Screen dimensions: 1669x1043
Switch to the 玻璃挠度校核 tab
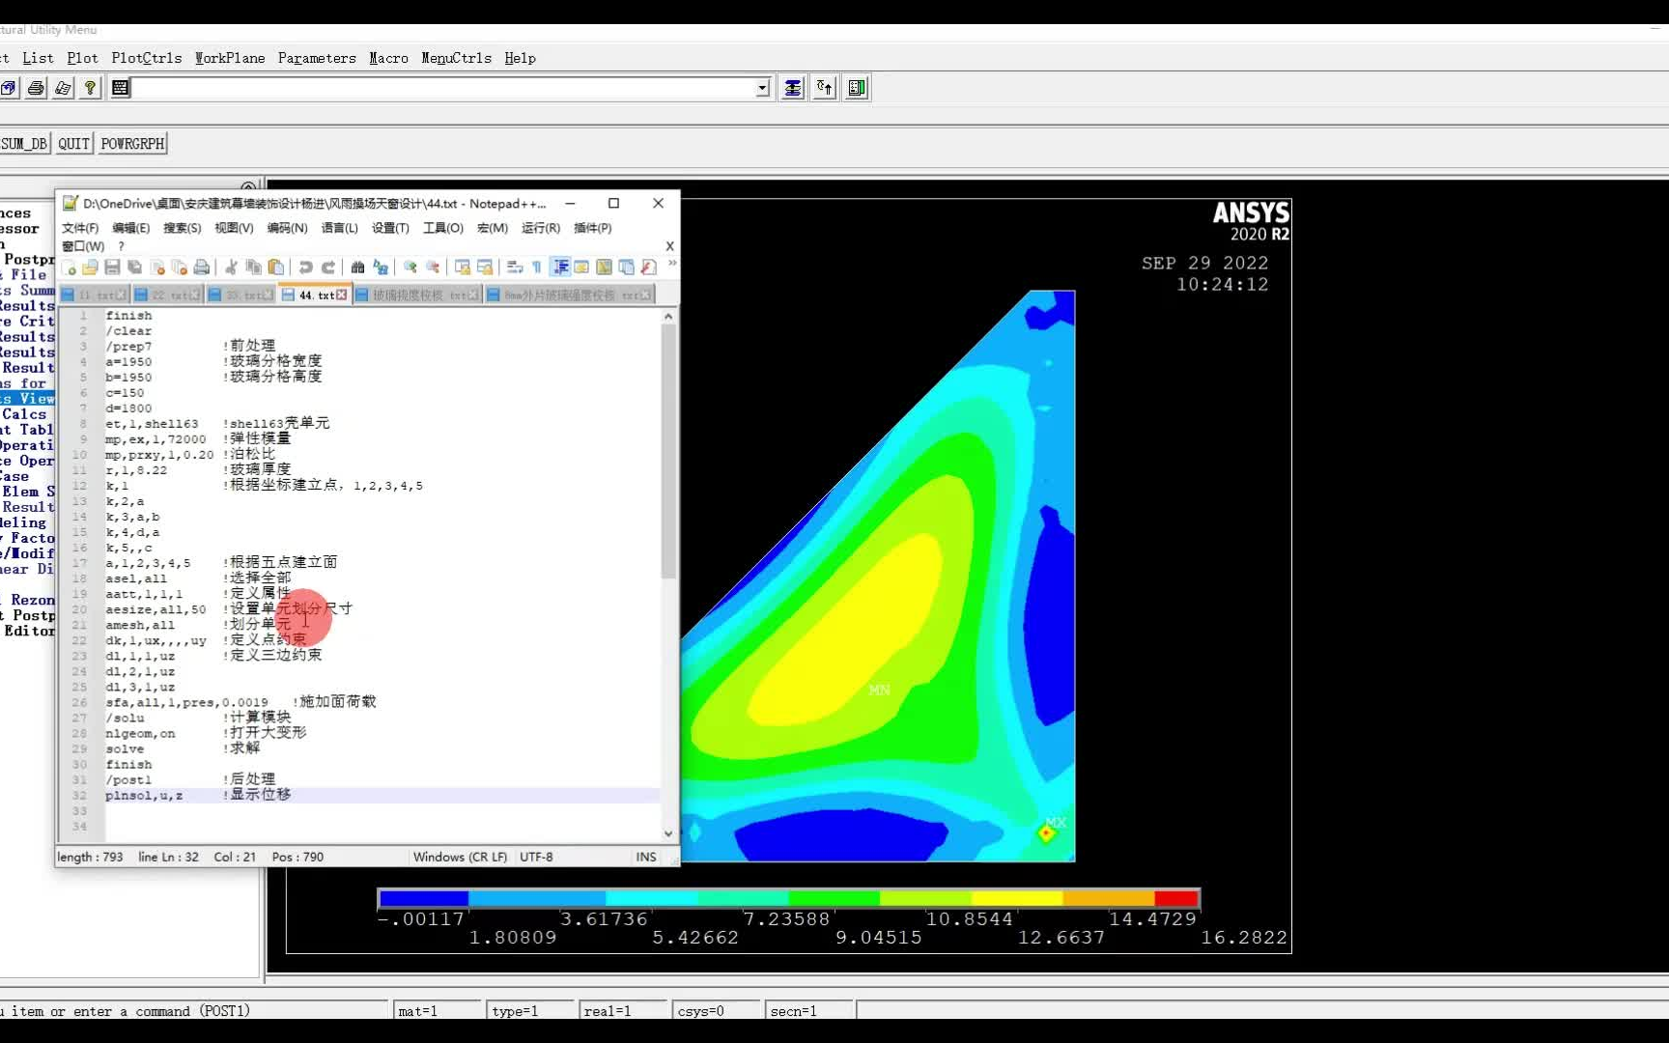(x=417, y=295)
